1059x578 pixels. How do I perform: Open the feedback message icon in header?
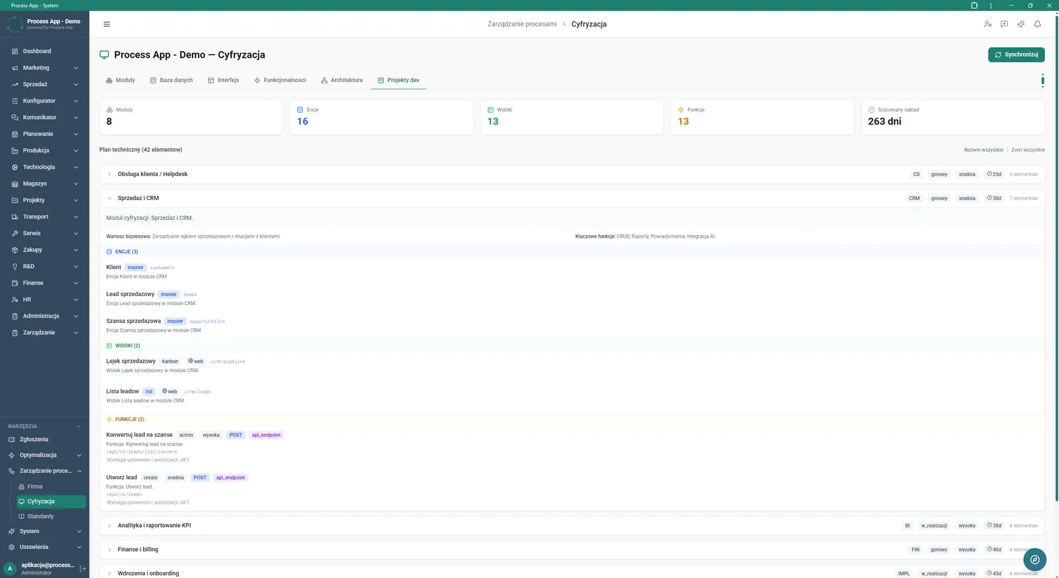point(1004,24)
